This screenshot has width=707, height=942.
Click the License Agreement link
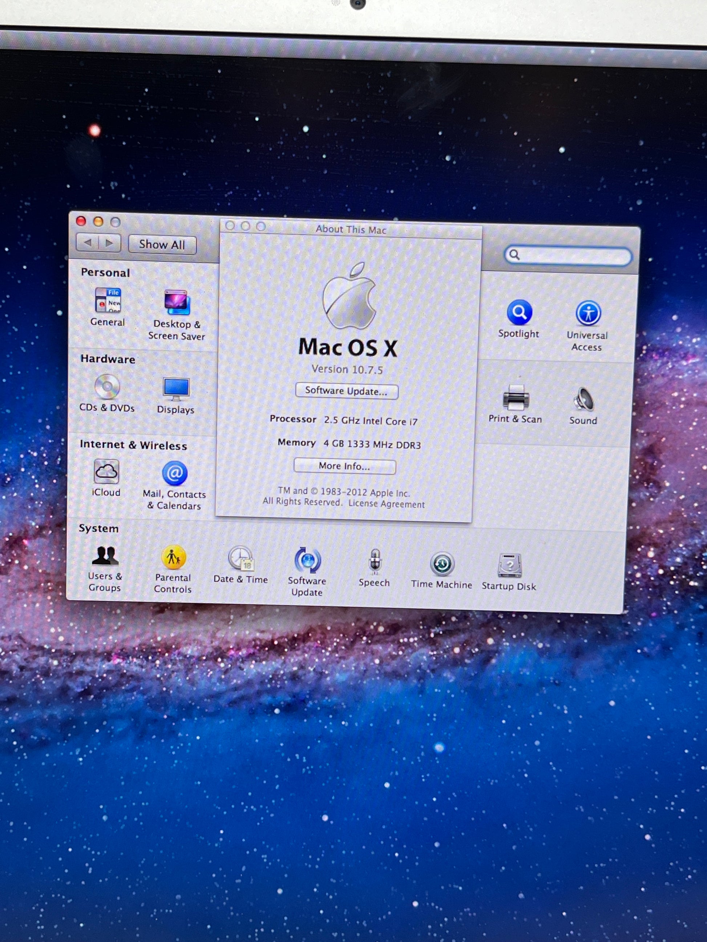click(x=386, y=504)
